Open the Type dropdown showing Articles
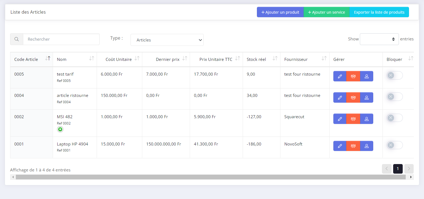 167,40
